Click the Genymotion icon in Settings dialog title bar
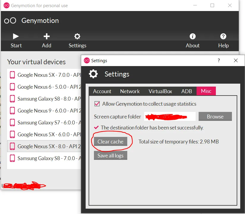 (87, 60)
